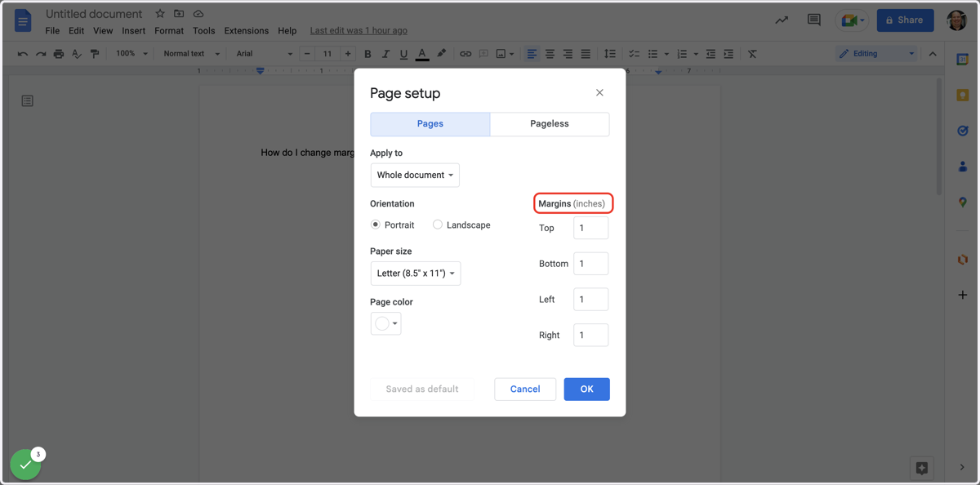Center align text
The height and width of the screenshot is (485, 980).
tap(550, 54)
